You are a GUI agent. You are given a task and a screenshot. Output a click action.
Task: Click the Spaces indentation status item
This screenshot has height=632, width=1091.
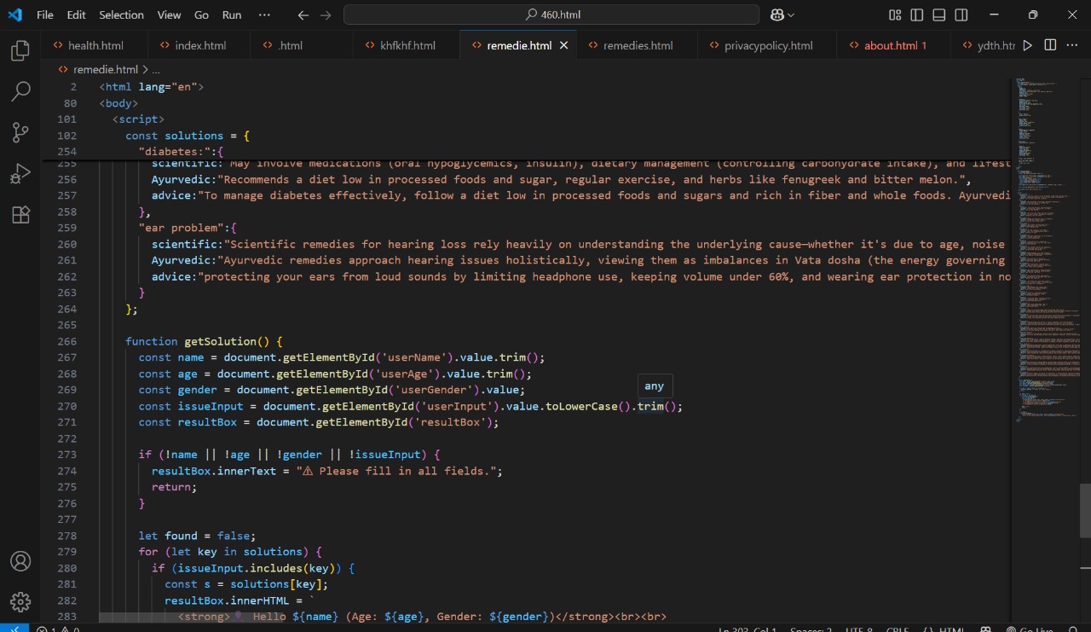(811, 629)
